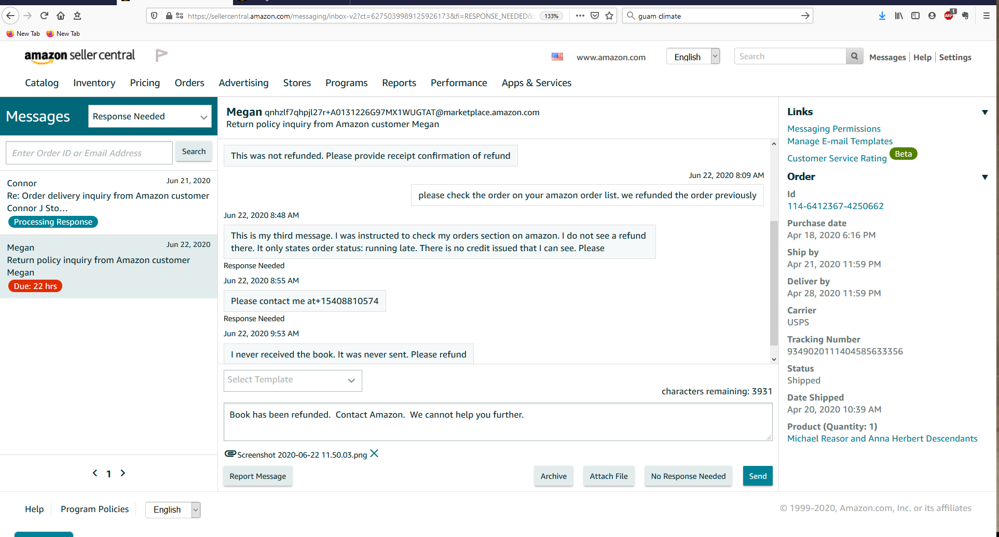Open the Inventory menu
This screenshot has height=537, width=999.
(94, 83)
